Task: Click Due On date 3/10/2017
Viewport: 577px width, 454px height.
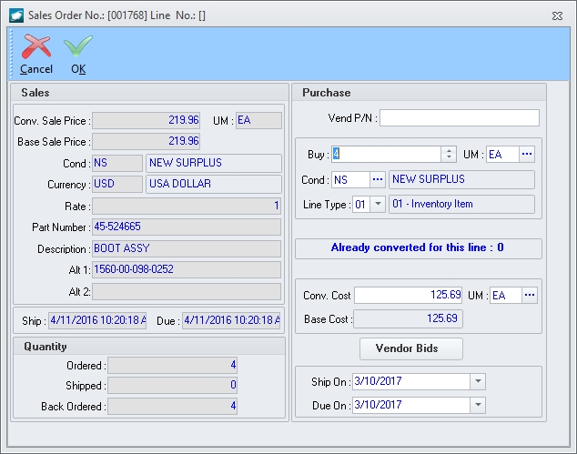Action: (x=411, y=405)
